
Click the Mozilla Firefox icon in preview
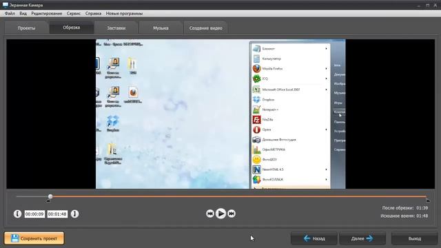(x=256, y=69)
